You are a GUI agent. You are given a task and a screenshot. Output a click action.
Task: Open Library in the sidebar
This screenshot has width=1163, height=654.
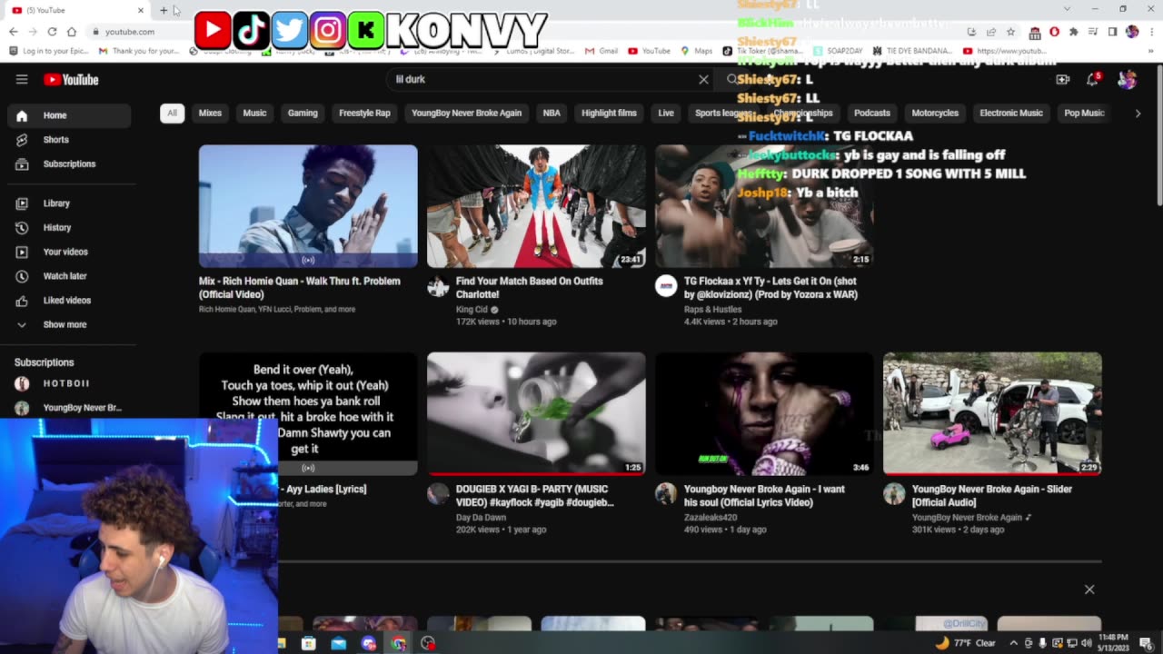[69, 203]
